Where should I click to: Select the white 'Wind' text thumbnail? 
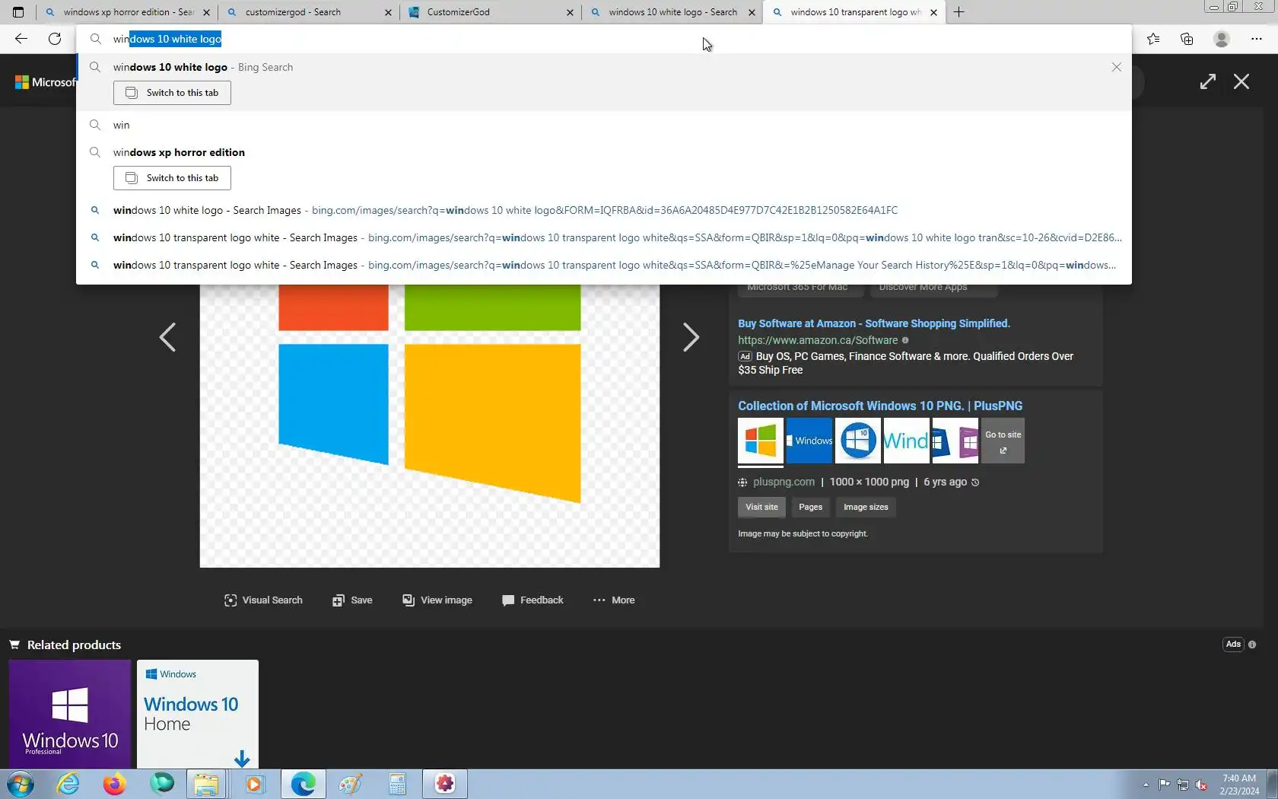click(907, 441)
